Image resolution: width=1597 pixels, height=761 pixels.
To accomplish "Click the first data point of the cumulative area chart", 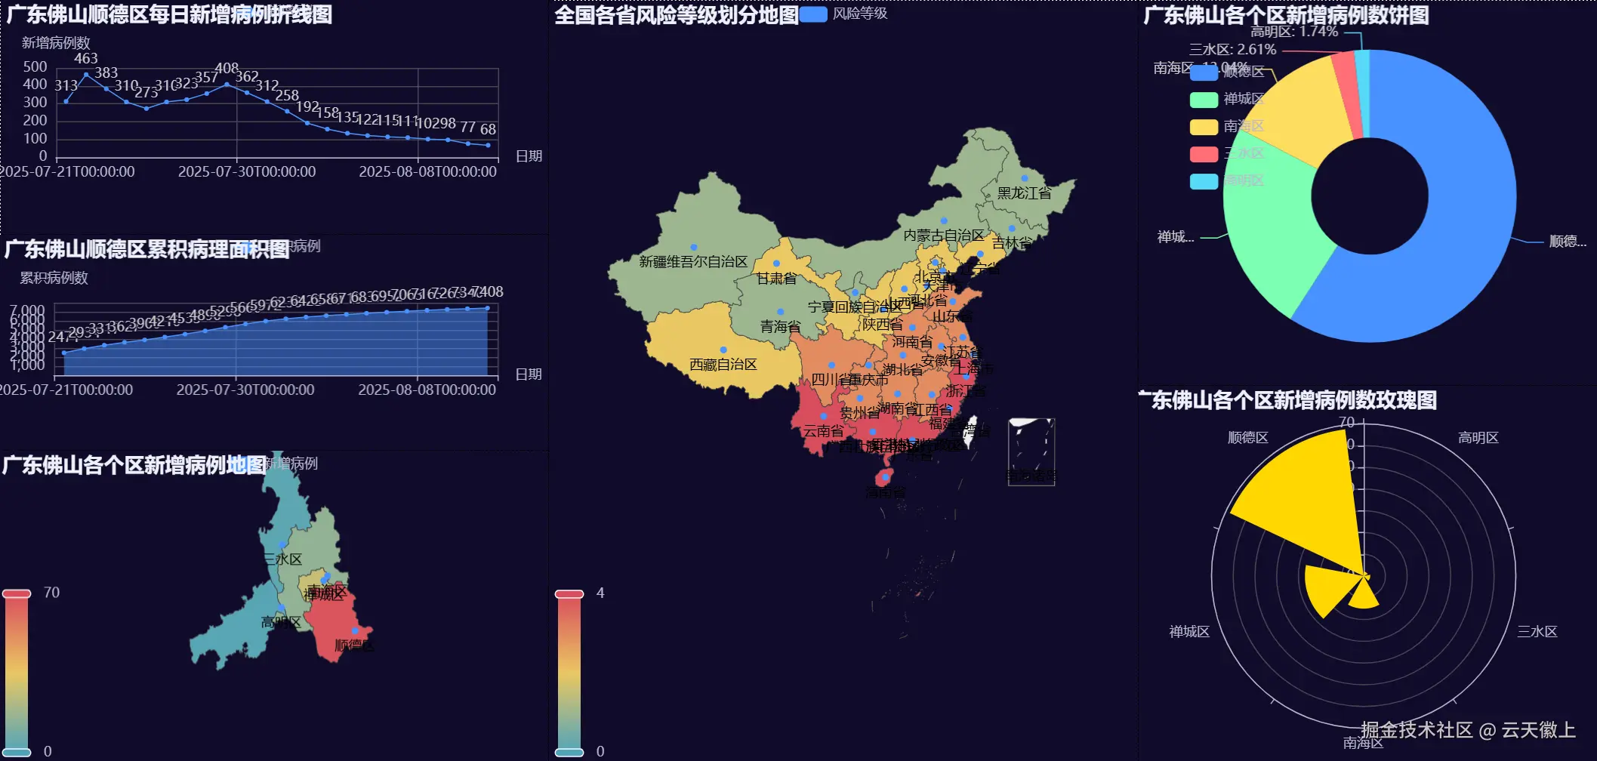I will (x=64, y=353).
